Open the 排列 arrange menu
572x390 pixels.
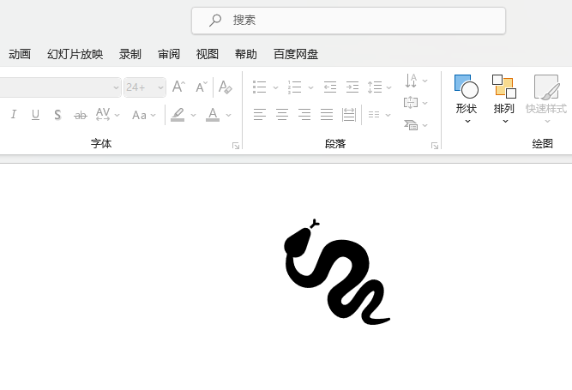click(504, 99)
